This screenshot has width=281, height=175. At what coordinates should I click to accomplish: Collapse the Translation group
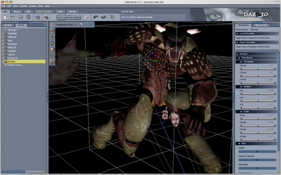[241, 62]
